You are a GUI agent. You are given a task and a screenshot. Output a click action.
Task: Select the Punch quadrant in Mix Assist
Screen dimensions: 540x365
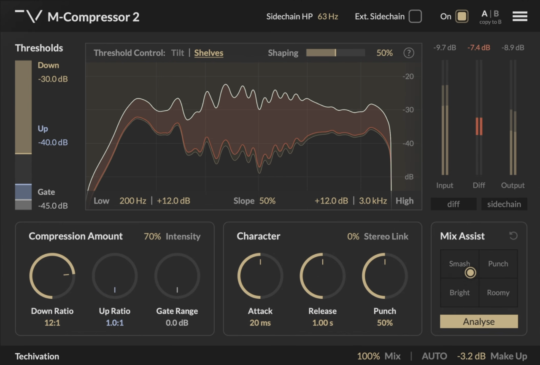pyautogui.click(x=498, y=264)
